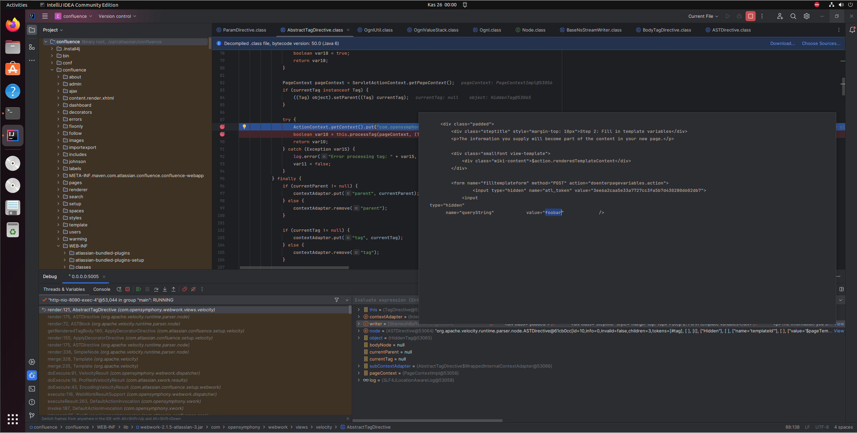
Task: Click the Choose Sources... link
Action: click(821, 43)
